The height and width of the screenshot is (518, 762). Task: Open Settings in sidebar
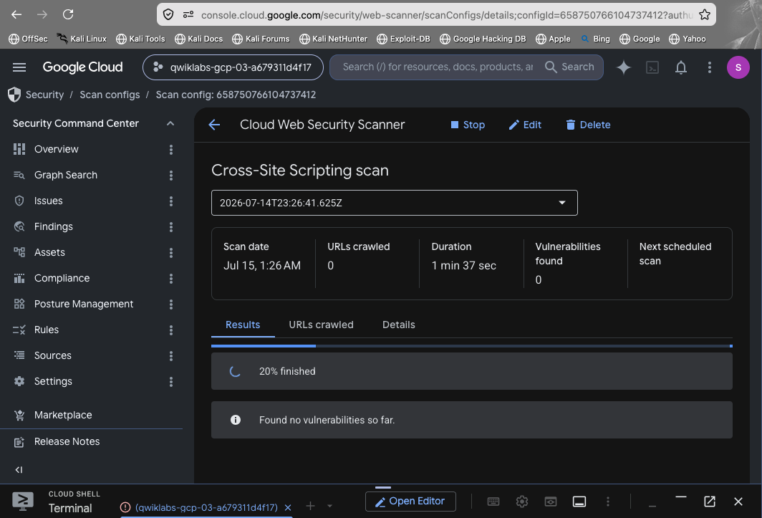(53, 381)
